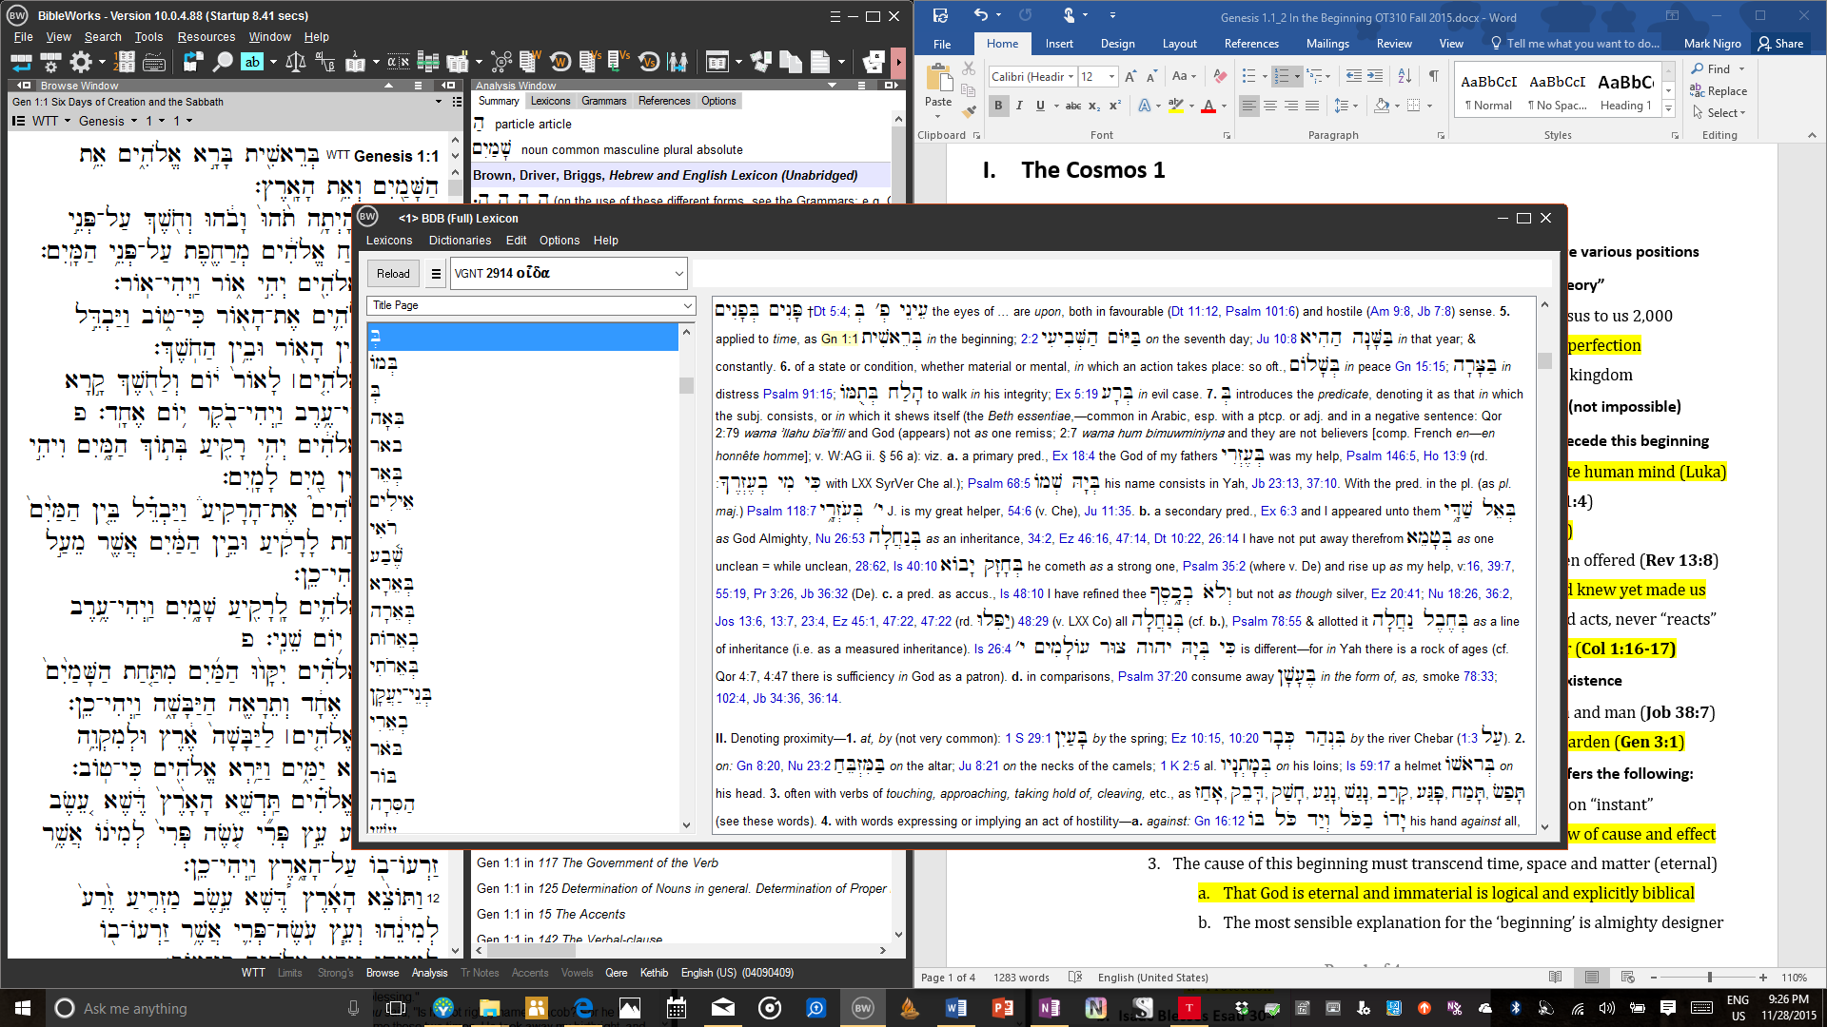Click the BibleWorks search magnifier icon
Image resolution: width=1827 pixels, height=1027 pixels.
[x=223, y=63]
